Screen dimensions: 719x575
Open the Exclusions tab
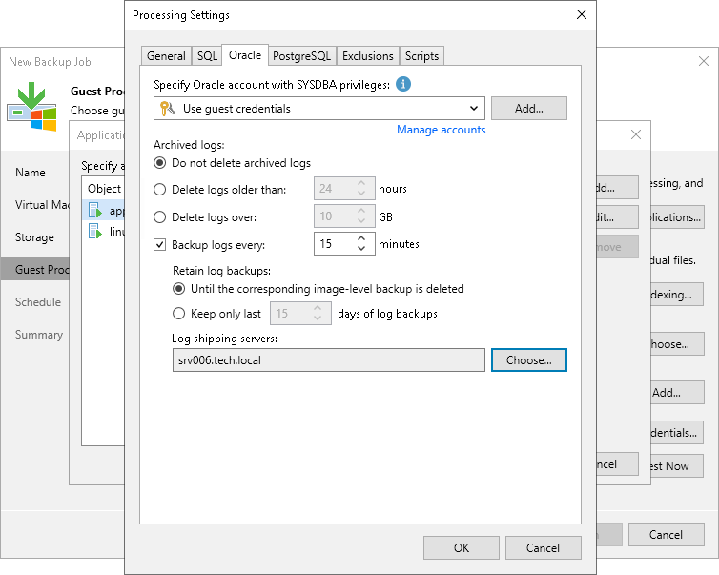pos(368,56)
